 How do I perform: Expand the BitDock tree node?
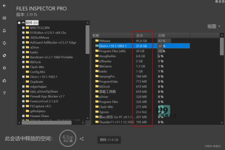click(x=23, y=62)
